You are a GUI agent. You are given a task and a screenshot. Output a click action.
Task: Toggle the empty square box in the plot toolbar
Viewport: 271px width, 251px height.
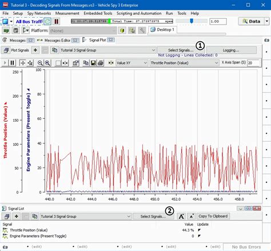pos(58,63)
